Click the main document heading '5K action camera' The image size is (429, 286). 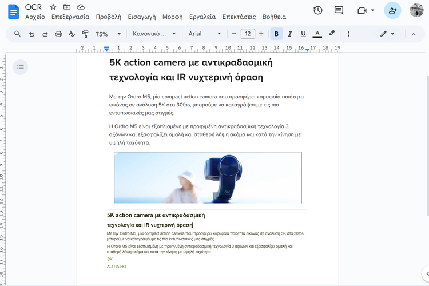191,70
